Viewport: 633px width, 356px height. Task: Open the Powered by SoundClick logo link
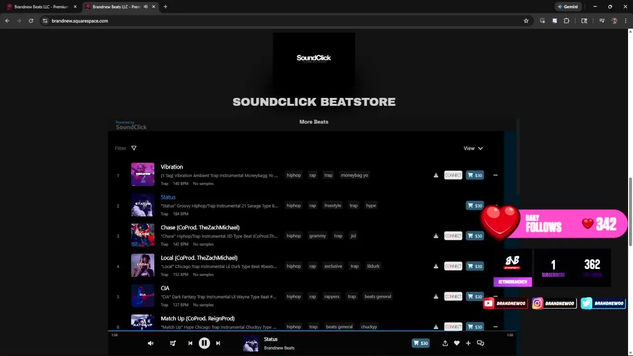tap(131, 125)
